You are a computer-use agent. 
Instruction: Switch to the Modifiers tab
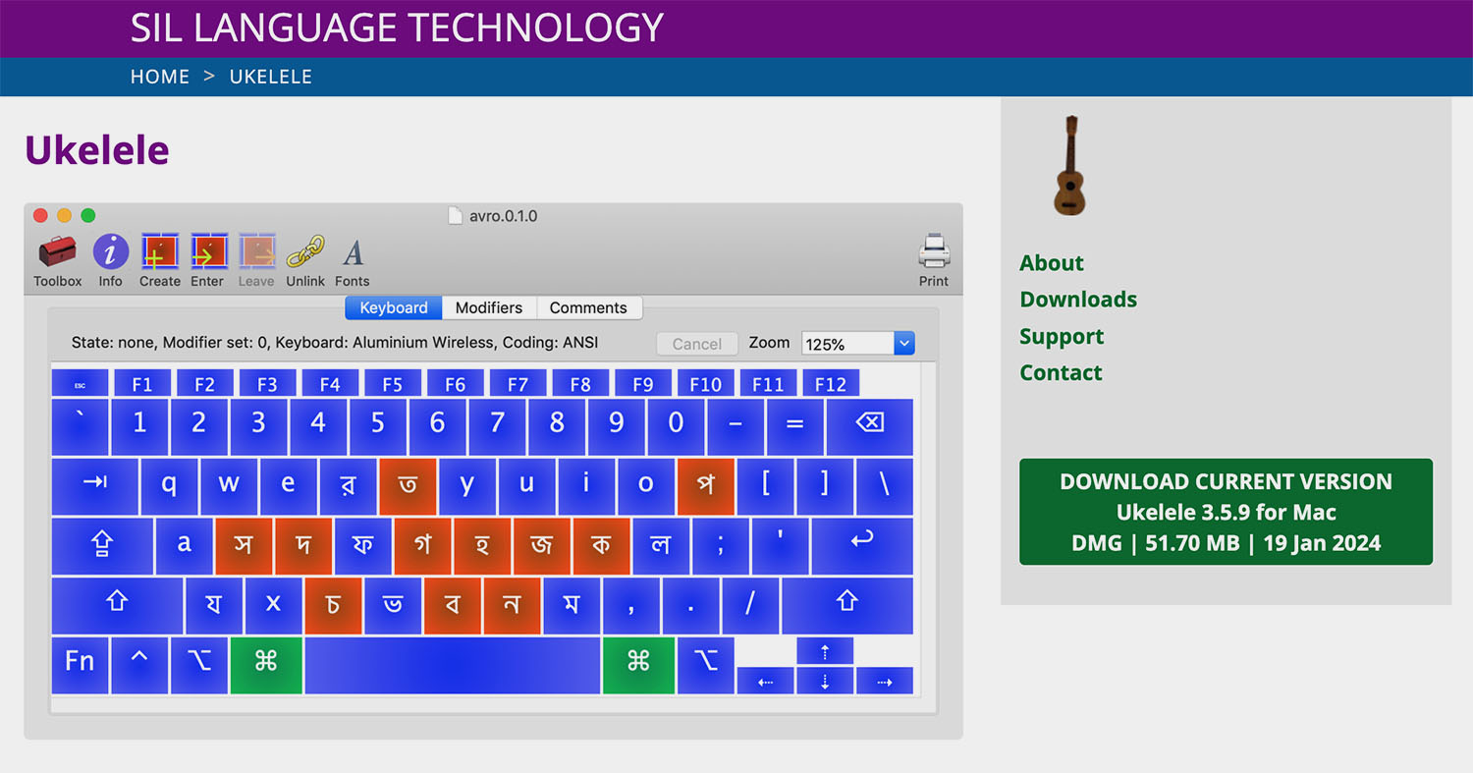tap(489, 307)
